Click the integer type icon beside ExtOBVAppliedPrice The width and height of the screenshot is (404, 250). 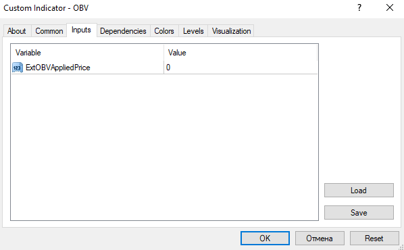tap(18, 68)
